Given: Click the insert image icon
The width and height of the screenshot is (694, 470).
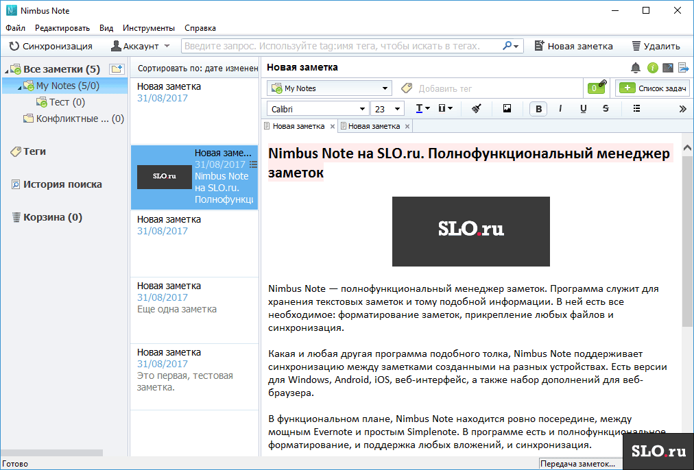Looking at the screenshot, I should [x=507, y=108].
